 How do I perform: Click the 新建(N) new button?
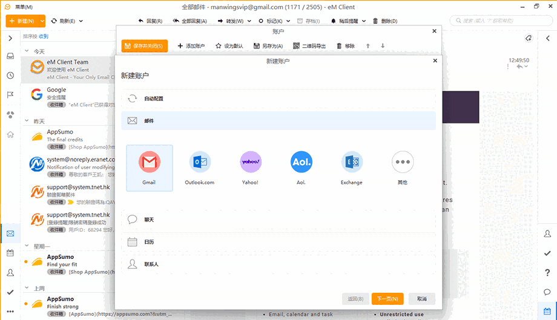pos(22,21)
